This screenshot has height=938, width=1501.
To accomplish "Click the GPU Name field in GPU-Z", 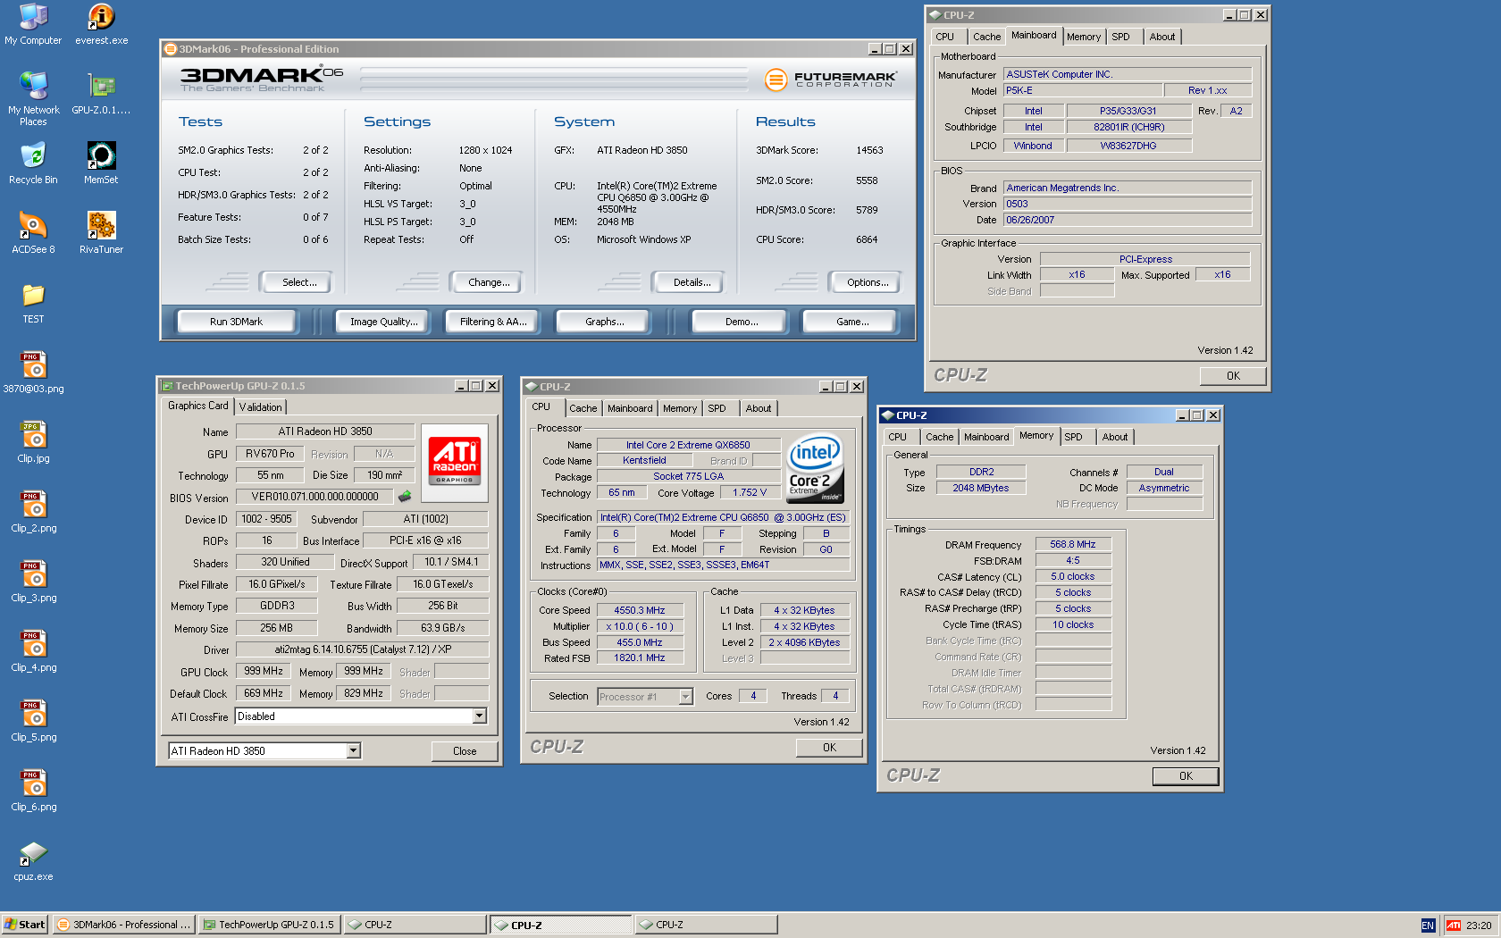I will click(325, 431).
